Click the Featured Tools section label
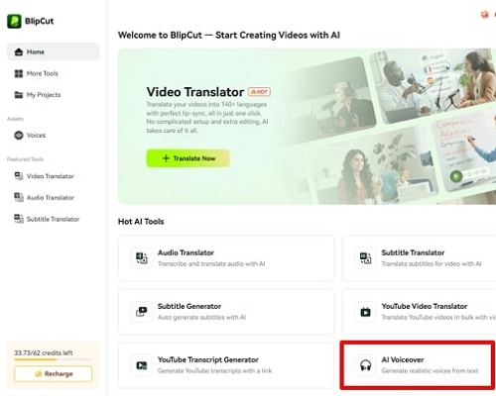 coord(25,159)
